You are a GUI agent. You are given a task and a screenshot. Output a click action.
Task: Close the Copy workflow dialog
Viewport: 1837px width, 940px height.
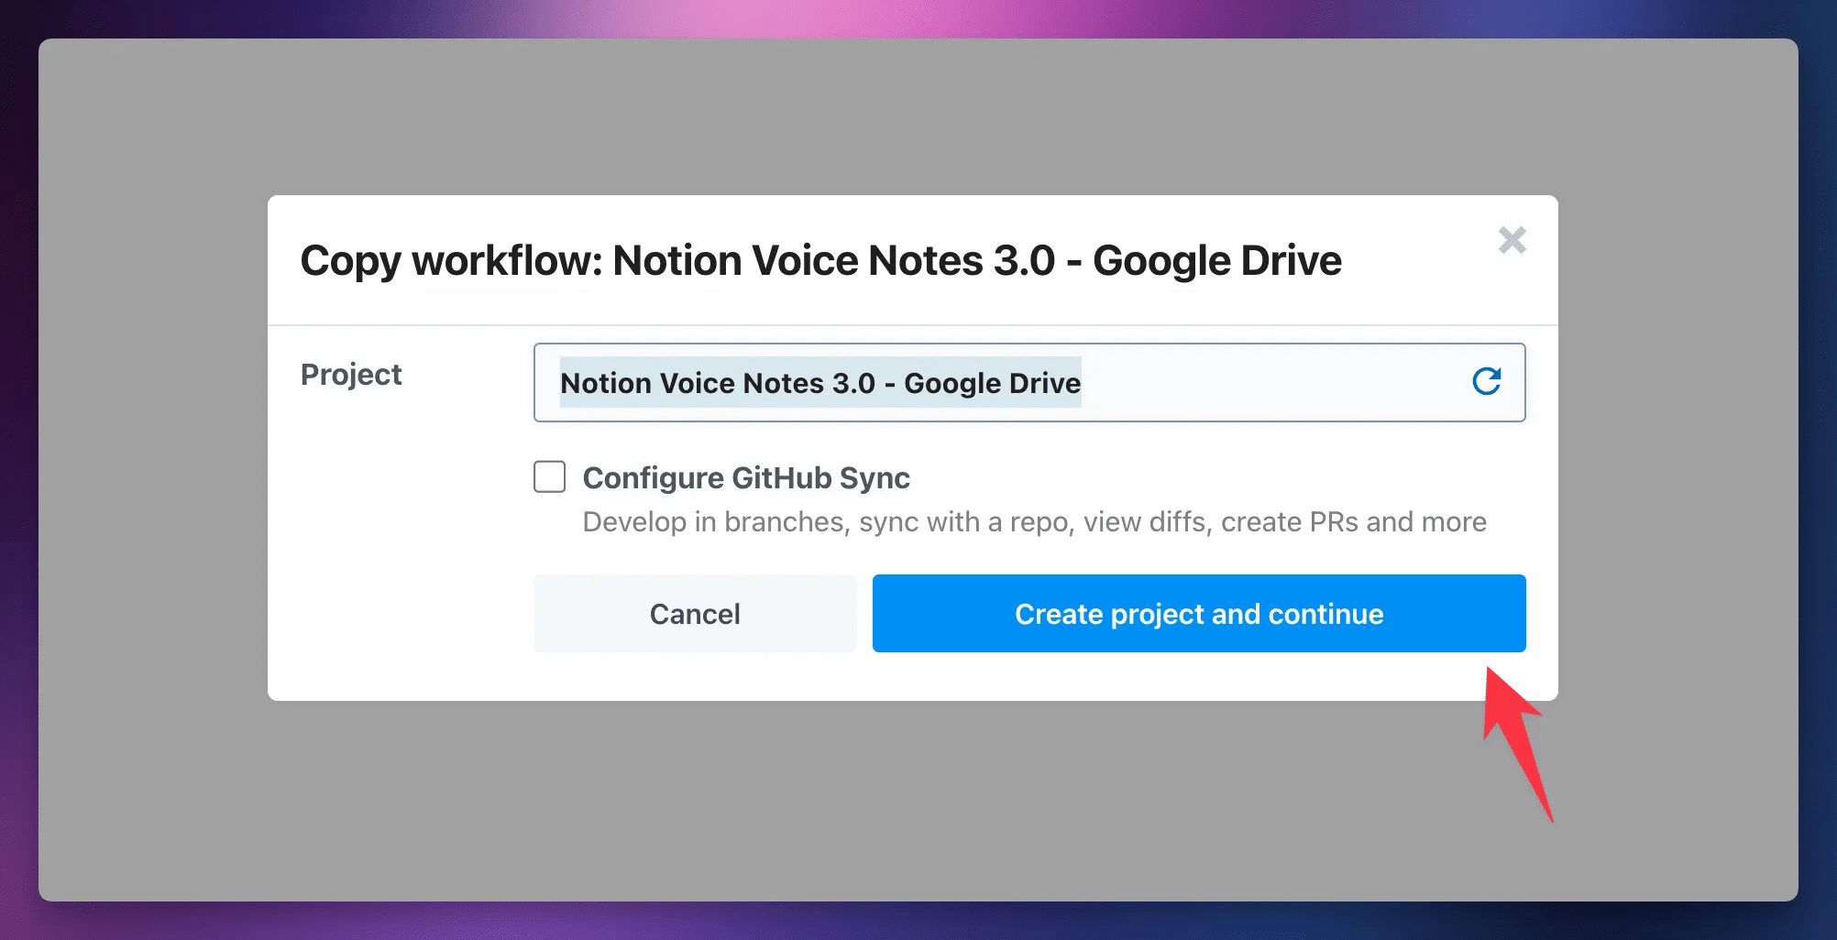1512,240
